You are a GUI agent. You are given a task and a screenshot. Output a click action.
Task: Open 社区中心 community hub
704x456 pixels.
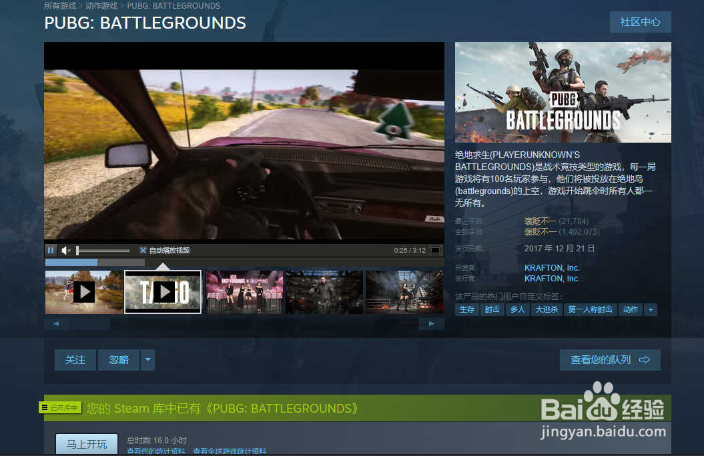point(640,22)
